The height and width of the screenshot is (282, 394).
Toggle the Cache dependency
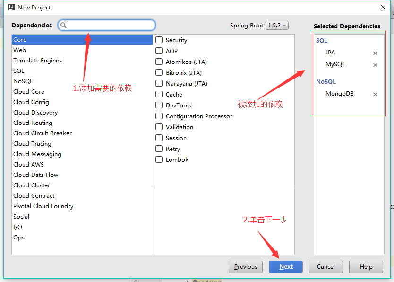(159, 94)
